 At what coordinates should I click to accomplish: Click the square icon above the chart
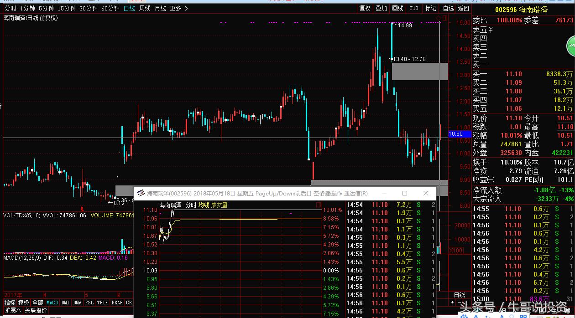[445, 18]
